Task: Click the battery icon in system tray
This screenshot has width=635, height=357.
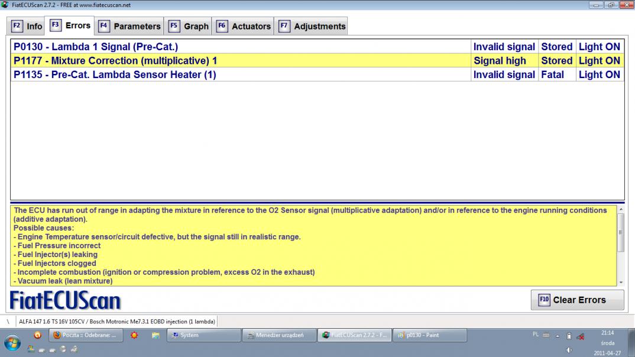Action: click(569, 336)
